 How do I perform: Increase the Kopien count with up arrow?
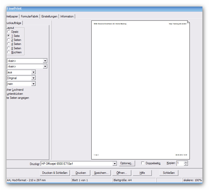pos(186,162)
